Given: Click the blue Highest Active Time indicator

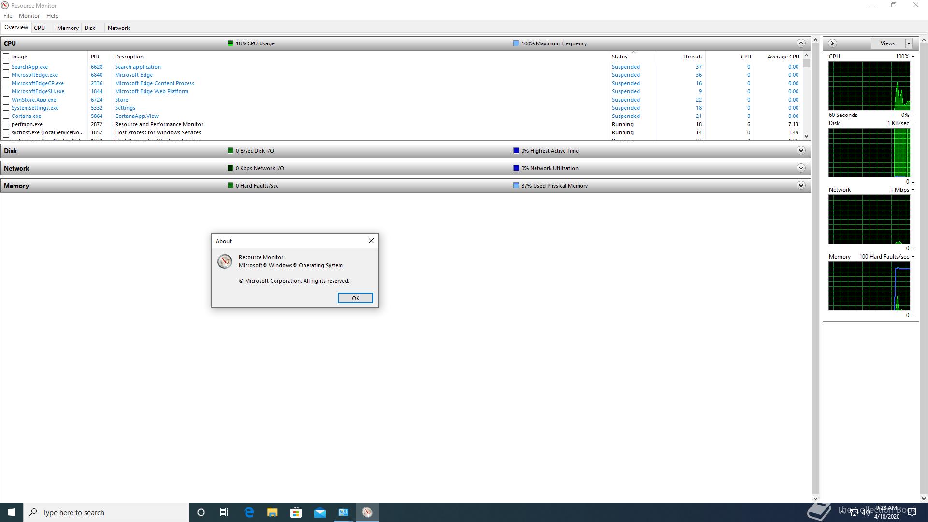Looking at the screenshot, I should [x=516, y=151].
